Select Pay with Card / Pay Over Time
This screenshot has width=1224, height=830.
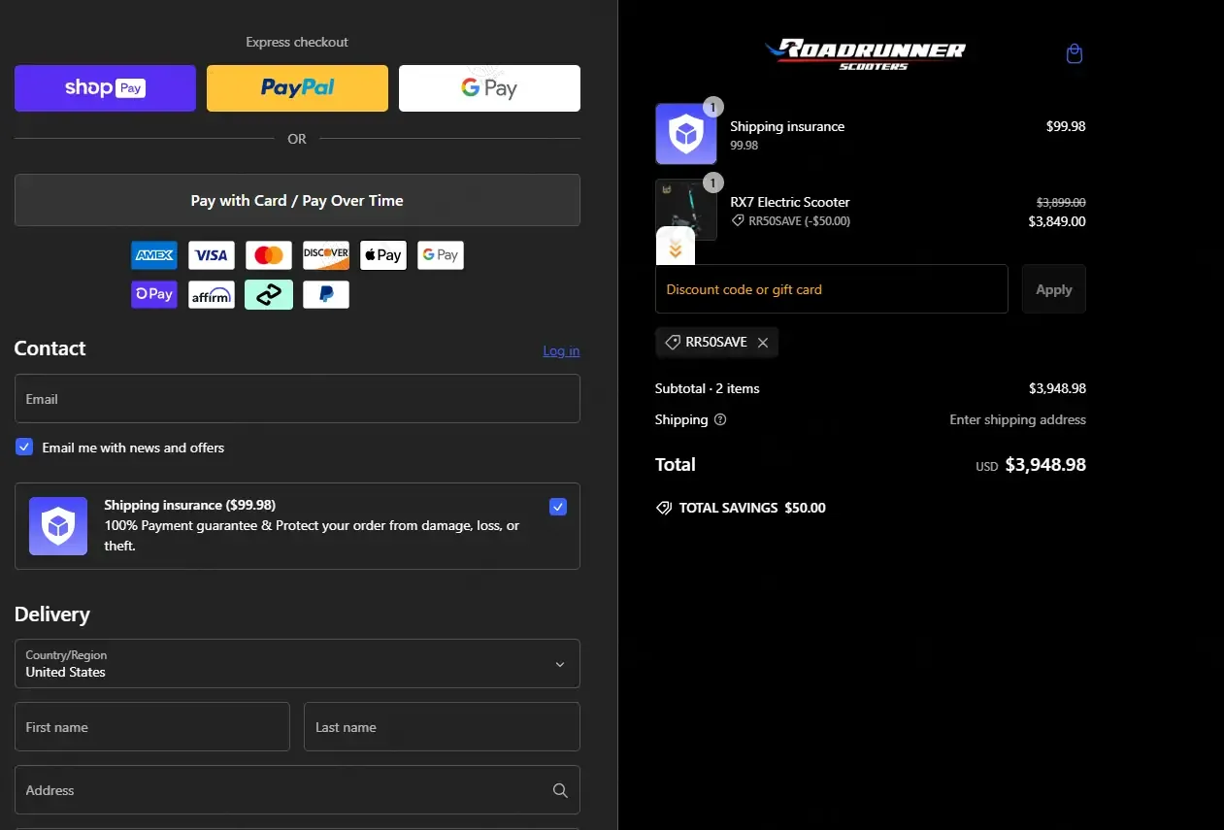coord(297,200)
